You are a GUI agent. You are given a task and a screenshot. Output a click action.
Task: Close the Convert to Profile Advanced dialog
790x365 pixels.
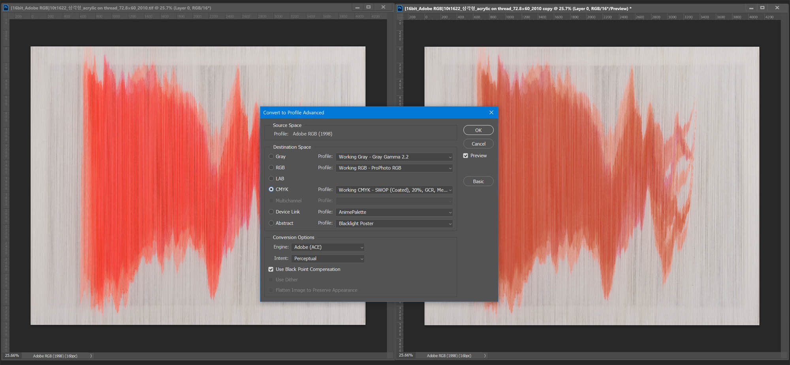coord(491,113)
